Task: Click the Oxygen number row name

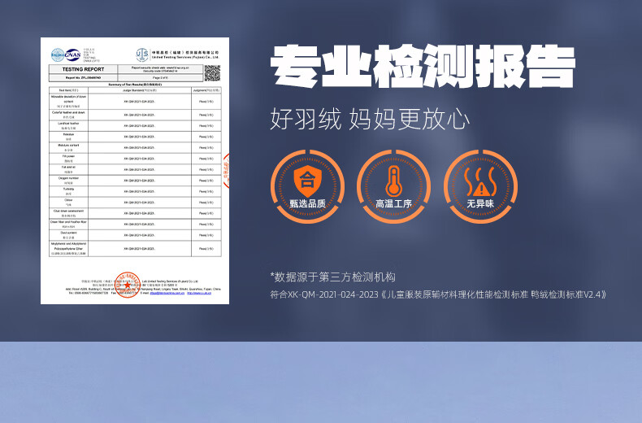Action: coord(69,180)
